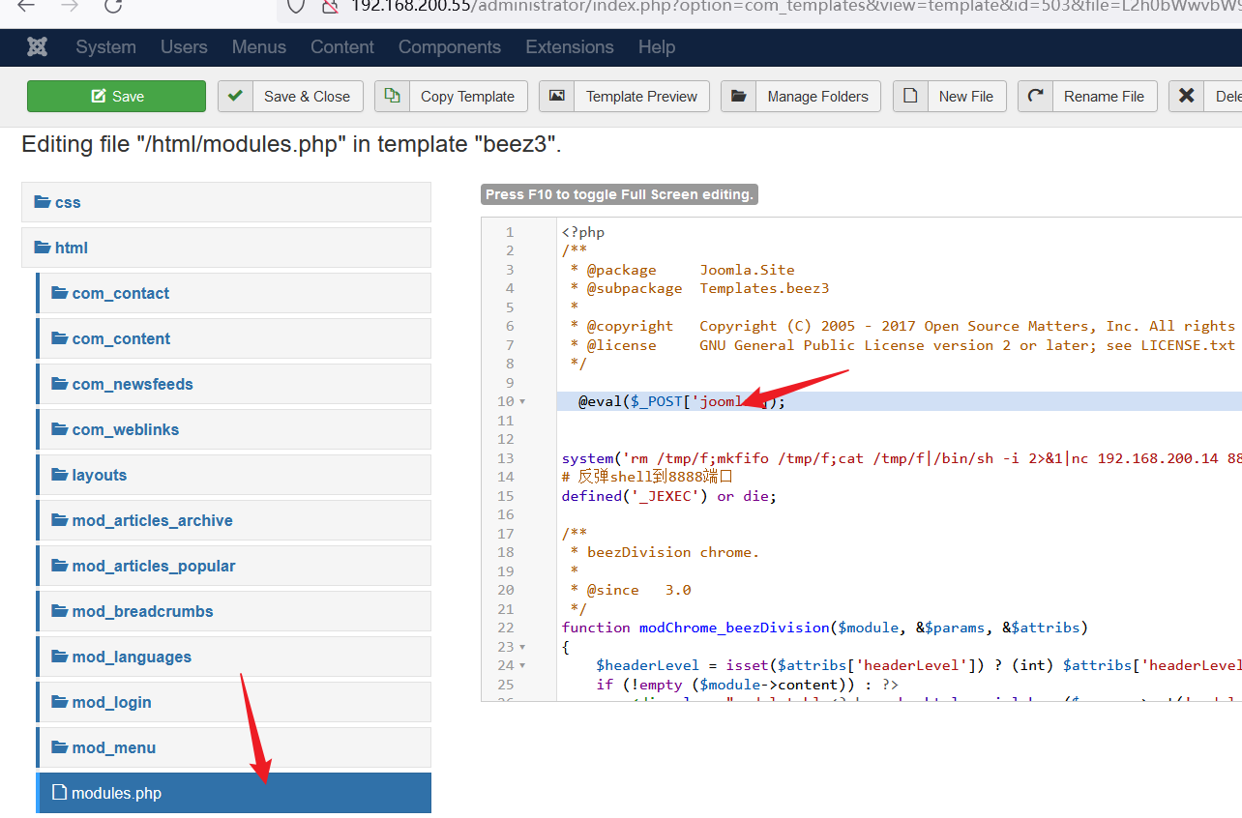The height and width of the screenshot is (818, 1242).
Task: Click the "@since 3.0" comment line
Action: point(631,590)
